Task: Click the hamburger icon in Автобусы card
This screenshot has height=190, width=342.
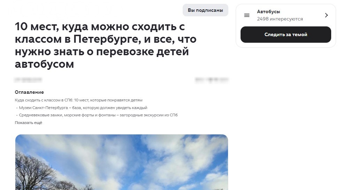Action: 247,15
